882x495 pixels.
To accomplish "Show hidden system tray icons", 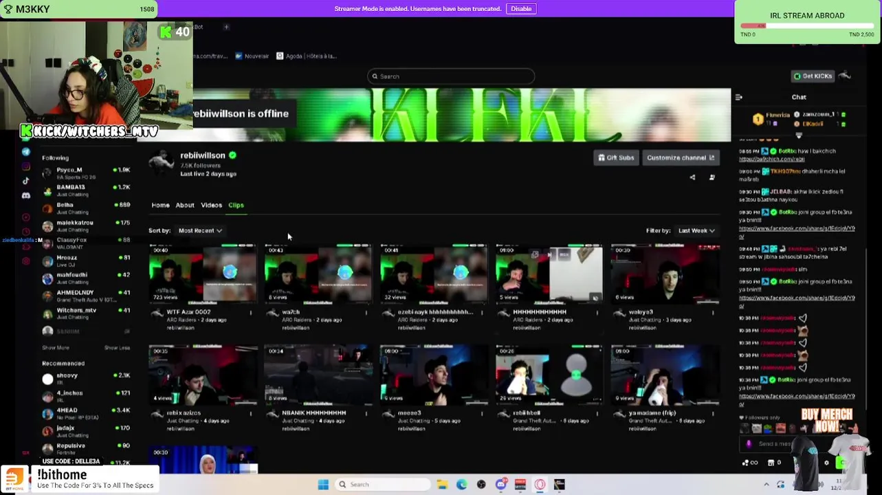I will (x=767, y=485).
